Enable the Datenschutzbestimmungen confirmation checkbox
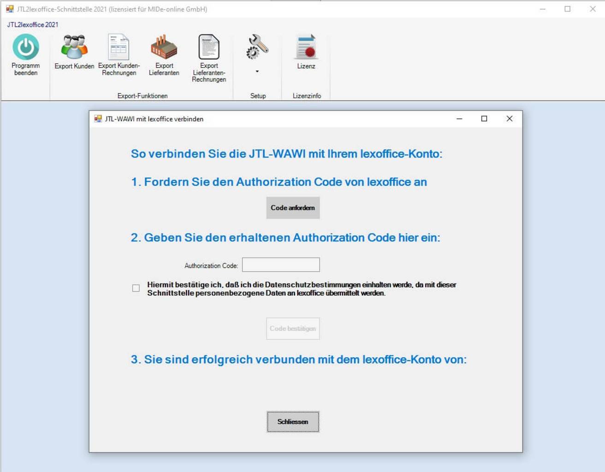 click(136, 289)
